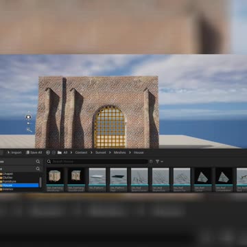
Task: Expand the chevron between Sunset and Meshes
Action: click(110, 152)
